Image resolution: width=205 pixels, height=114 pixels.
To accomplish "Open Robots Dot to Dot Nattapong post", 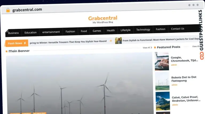I will [184, 79].
